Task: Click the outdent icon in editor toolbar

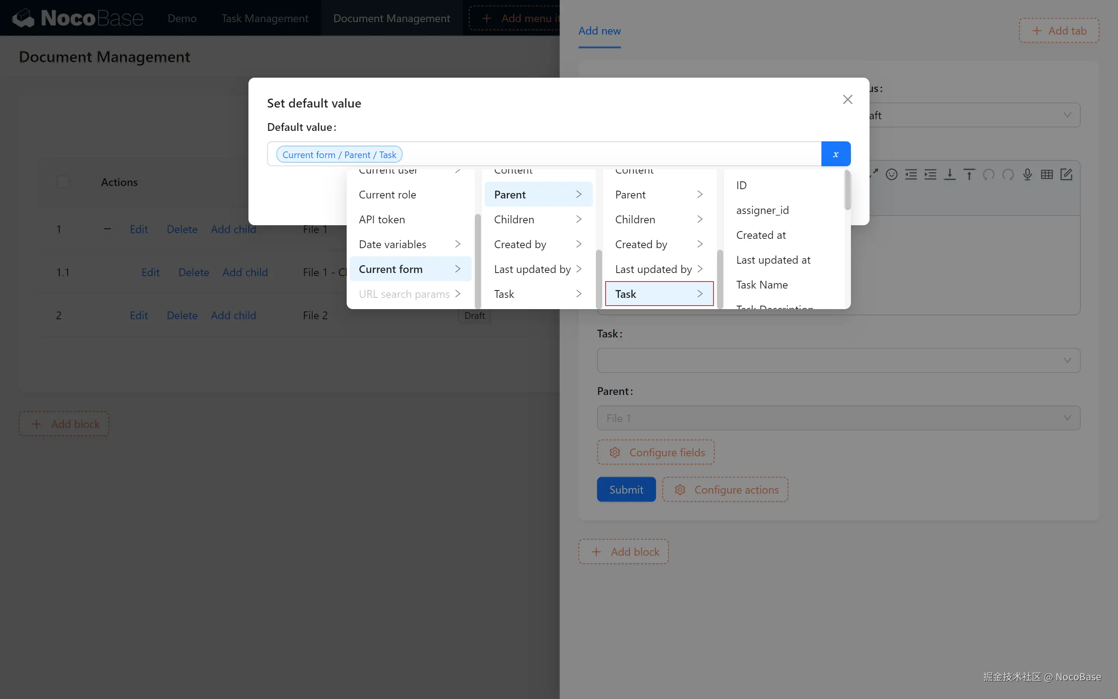Action: point(911,174)
